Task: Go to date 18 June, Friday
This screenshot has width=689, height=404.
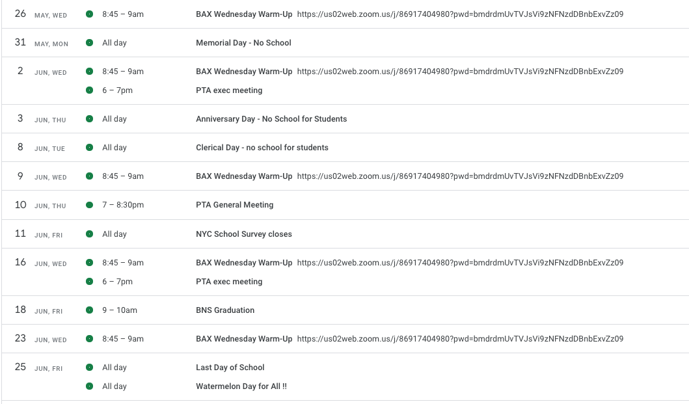Action: (20, 310)
